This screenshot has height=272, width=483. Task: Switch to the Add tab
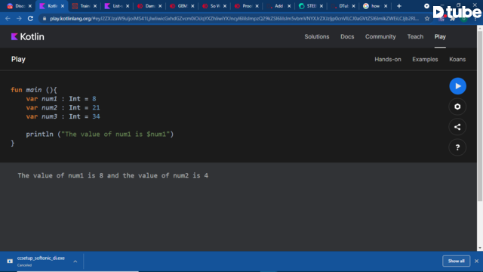pos(278,6)
